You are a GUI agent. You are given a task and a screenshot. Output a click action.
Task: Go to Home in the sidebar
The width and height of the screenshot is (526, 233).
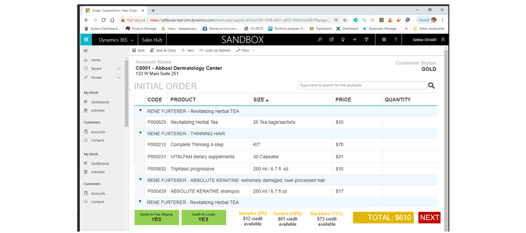pyautogui.click(x=92, y=60)
